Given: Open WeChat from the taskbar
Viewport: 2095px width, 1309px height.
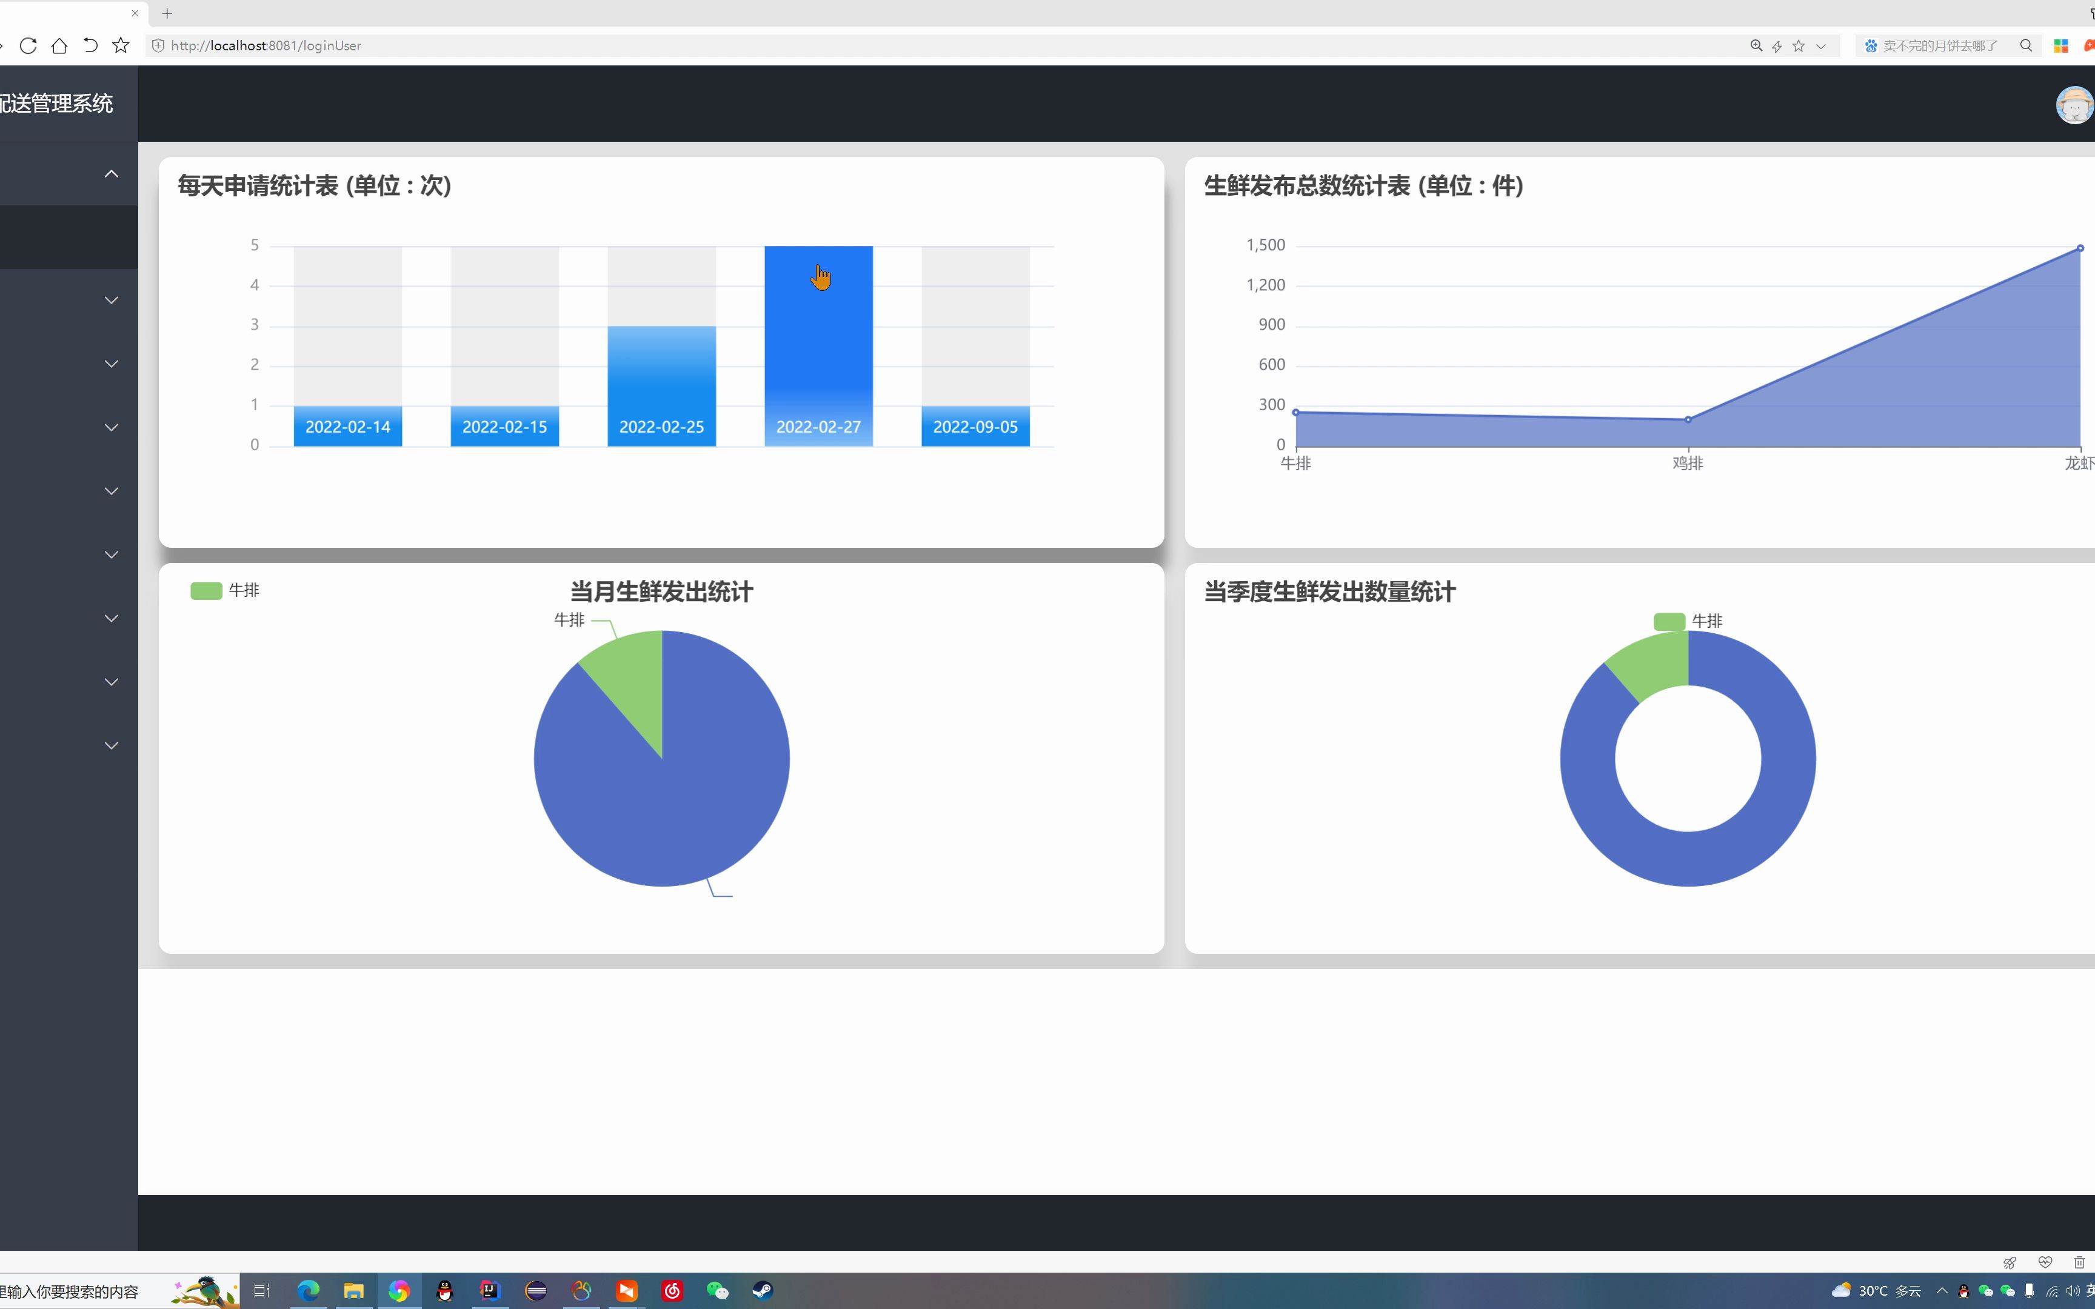Looking at the screenshot, I should (717, 1291).
